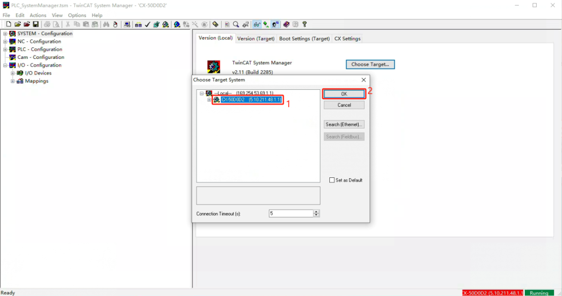Click the magnifying glass toolbar icon
Viewport: 562px width, 296px height.
236,24
